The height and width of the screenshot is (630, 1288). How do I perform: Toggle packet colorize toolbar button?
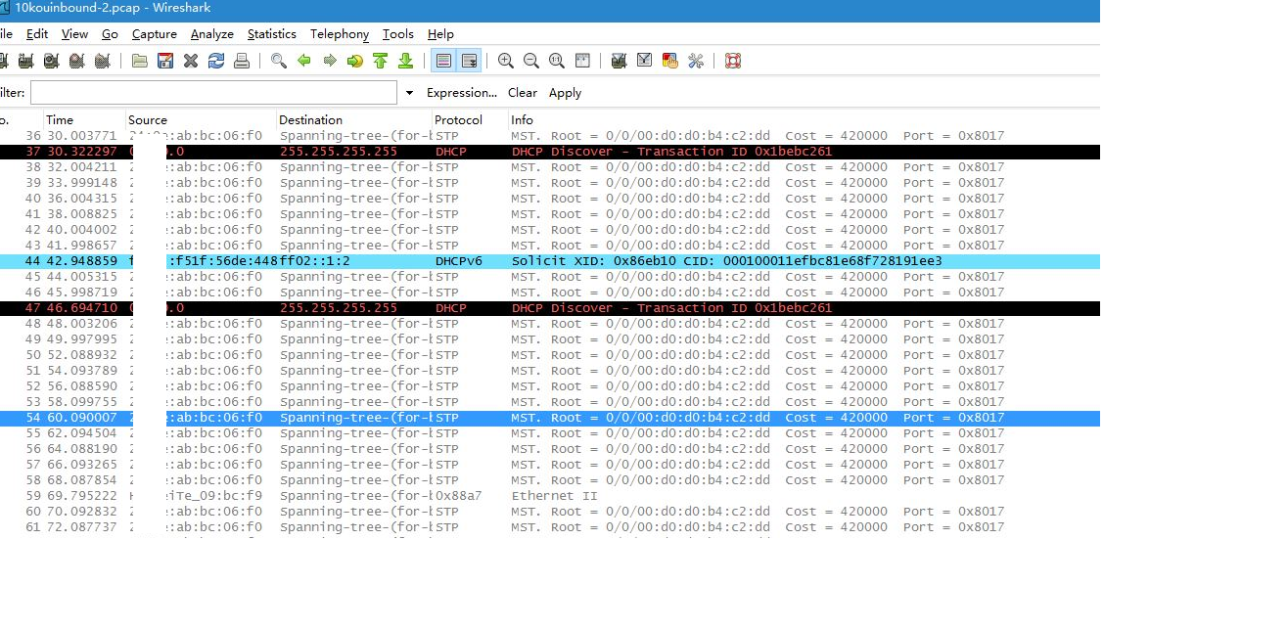tap(443, 61)
